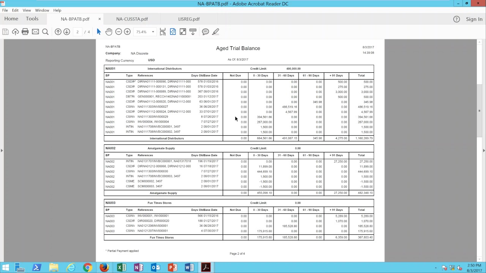Open the File menu

point(5,10)
